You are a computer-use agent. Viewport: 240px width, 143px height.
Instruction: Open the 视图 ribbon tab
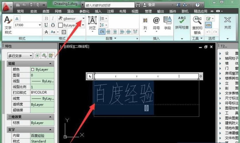pos(135,11)
